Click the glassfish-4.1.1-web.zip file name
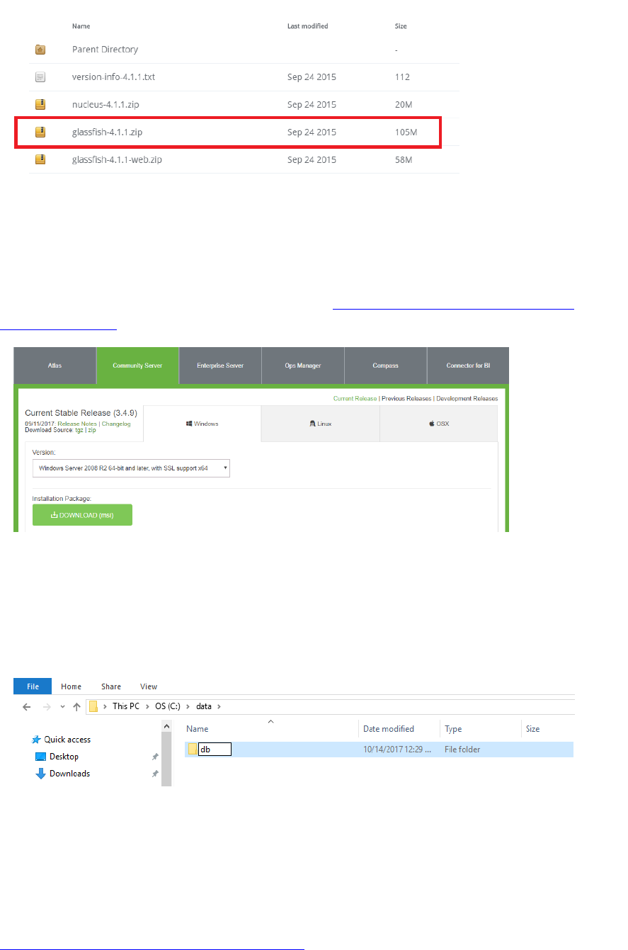This screenshot has height=950, width=628. [x=117, y=159]
